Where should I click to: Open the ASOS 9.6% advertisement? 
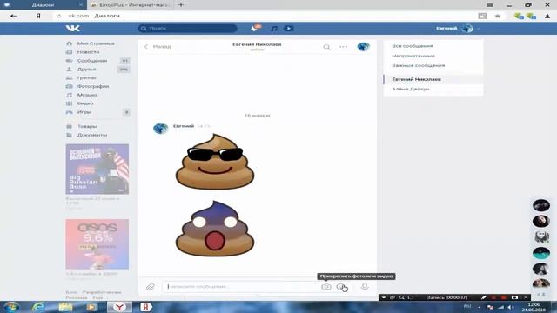[x=97, y=244]
